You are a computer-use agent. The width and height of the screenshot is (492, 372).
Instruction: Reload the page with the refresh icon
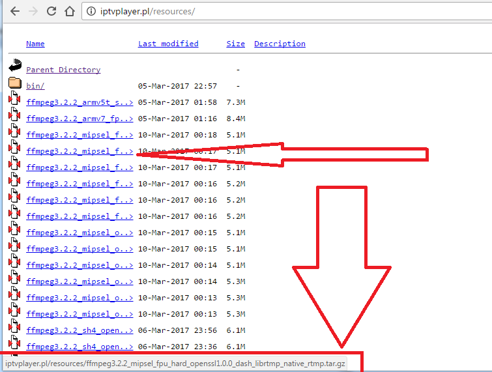tap(51, 12)
